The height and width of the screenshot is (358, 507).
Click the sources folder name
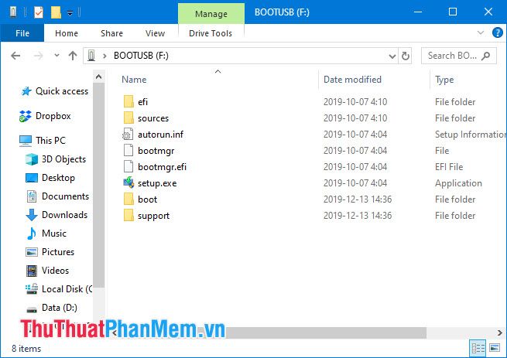click(153, 118)
